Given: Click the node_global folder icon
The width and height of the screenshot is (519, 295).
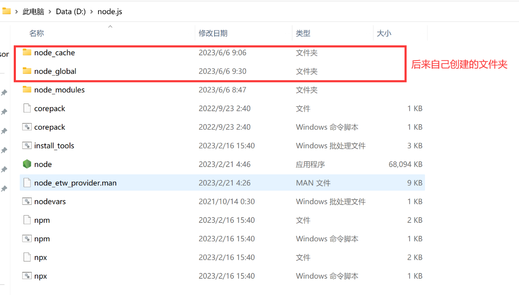Looking at the screenshot, I should (27, 71).
